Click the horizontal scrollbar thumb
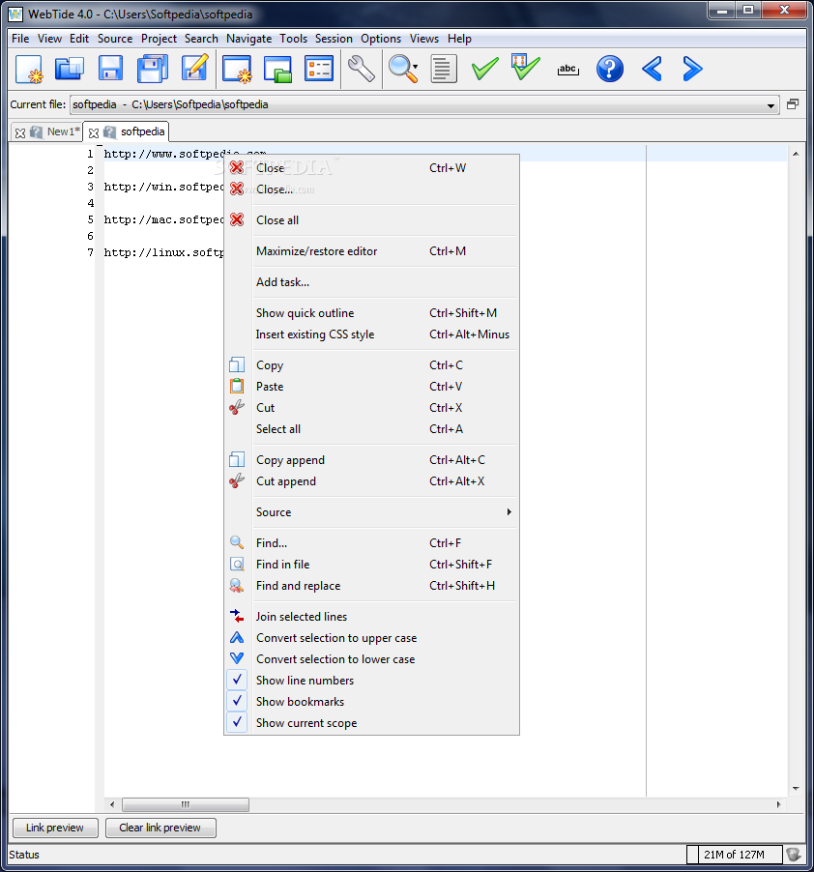The height and width of the screenshot is (872, 814). (x=186, y=804)
